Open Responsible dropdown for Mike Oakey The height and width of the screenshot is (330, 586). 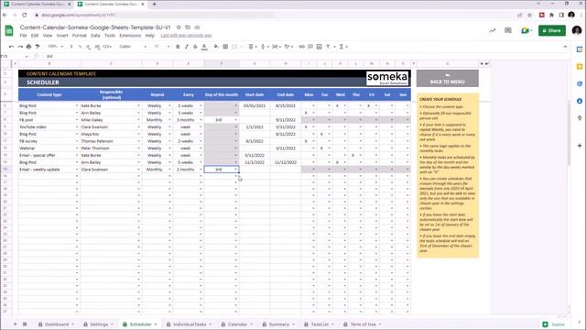coord(138,120)
